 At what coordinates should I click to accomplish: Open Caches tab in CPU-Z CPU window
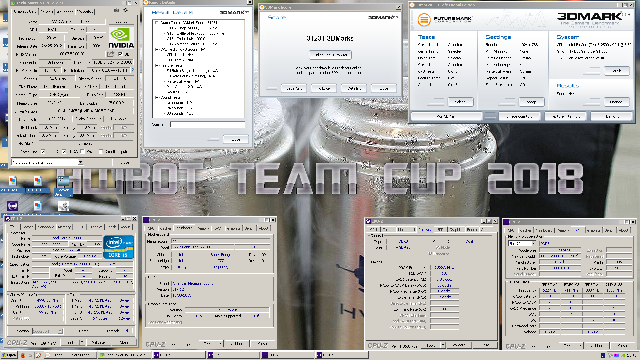[x=28, y=227]
